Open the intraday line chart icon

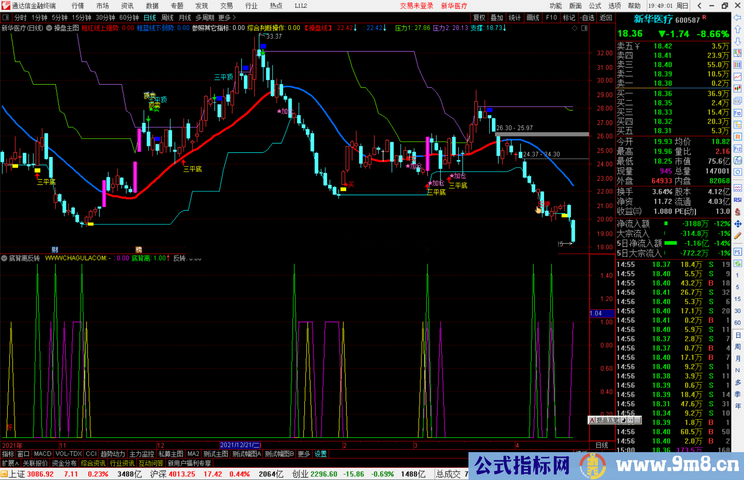coord(737,77)
